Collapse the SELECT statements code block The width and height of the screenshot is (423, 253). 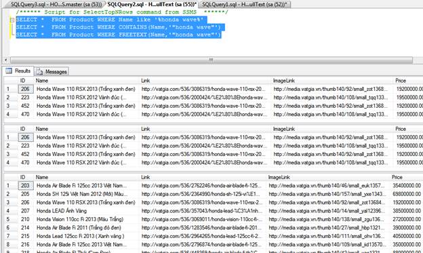coord(12,20)
